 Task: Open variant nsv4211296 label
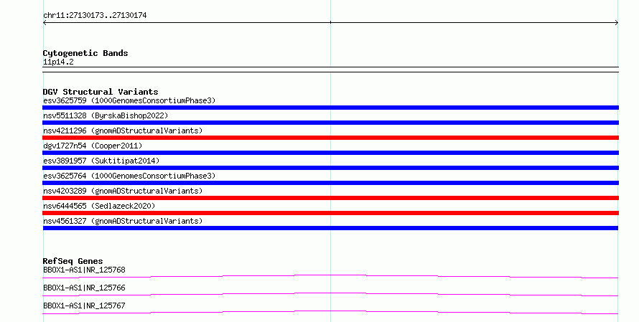click(123, 131)
